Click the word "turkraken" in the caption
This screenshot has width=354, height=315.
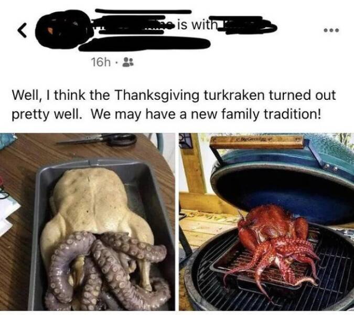(x=234, y=95)
